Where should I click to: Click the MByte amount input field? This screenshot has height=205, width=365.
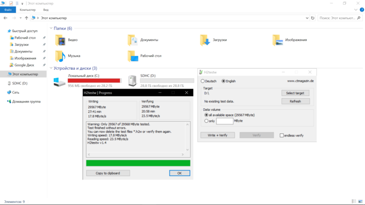[x=225, y=121]
